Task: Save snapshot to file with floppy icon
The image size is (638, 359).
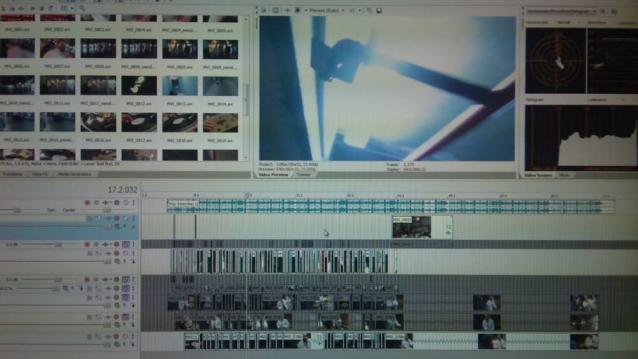Action: click(x=379, y=11)
